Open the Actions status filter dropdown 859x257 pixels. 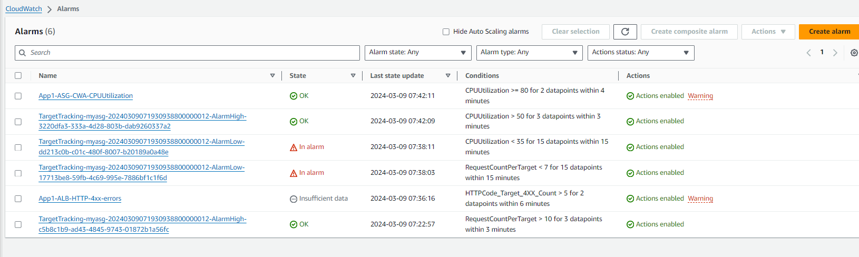tap(640, 53)
